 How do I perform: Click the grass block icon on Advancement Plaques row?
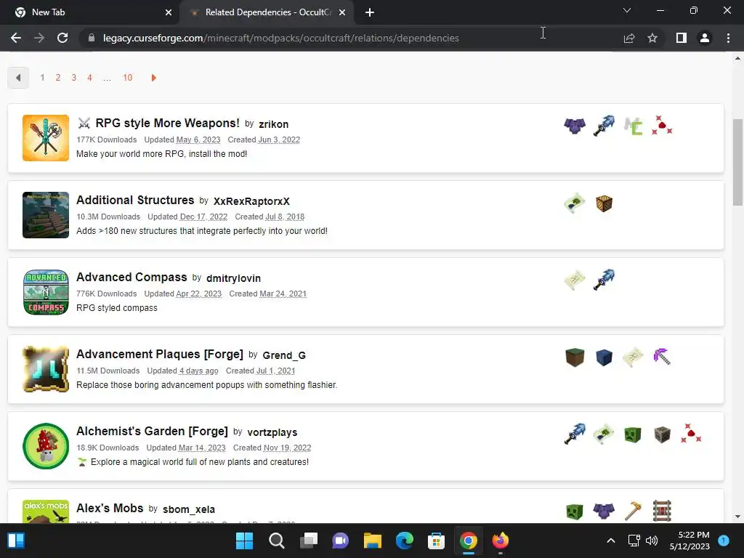point(575,357)
